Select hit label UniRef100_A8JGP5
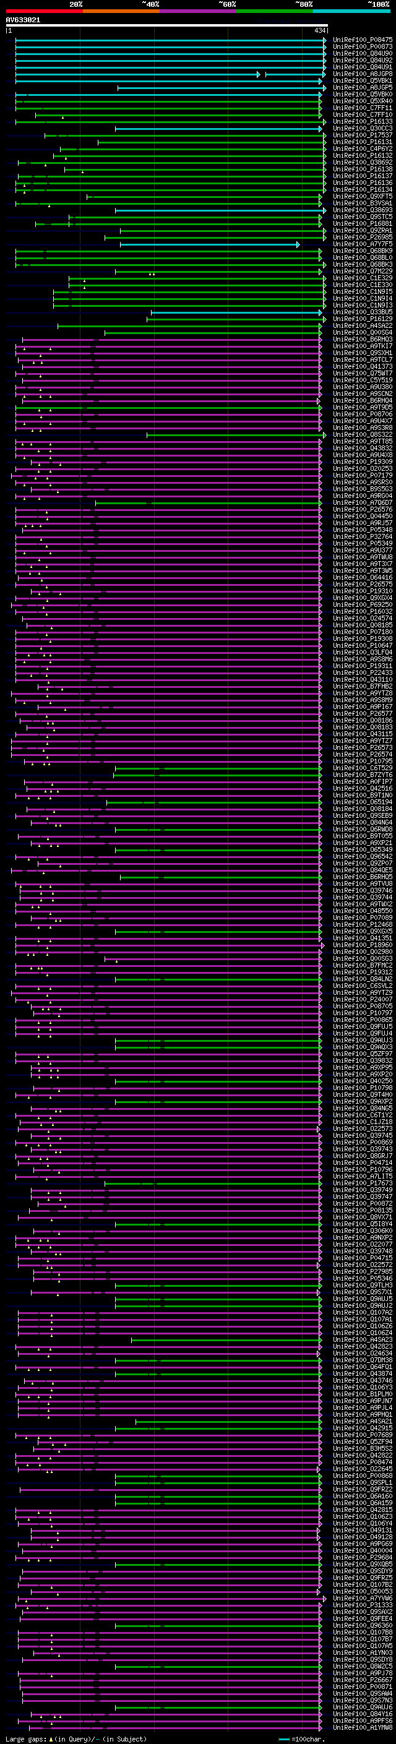 362,87
